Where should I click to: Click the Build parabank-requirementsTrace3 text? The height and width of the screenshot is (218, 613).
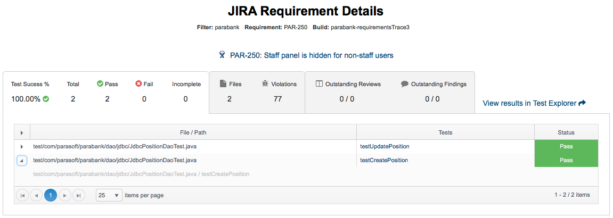point(361,28)
